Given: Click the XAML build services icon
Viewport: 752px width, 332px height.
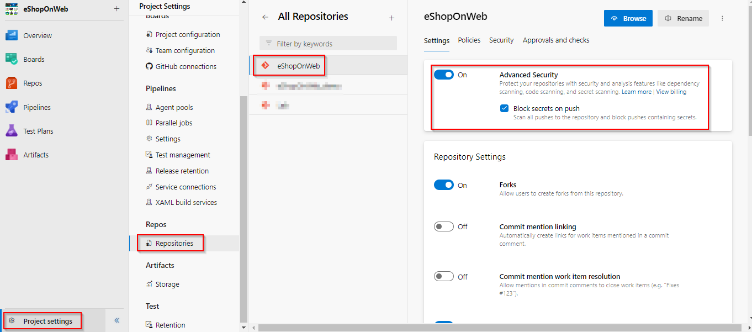Looking at the screenshot, I should tap(149, 202).
